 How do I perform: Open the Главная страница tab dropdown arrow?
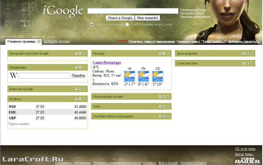coord(39,42)
